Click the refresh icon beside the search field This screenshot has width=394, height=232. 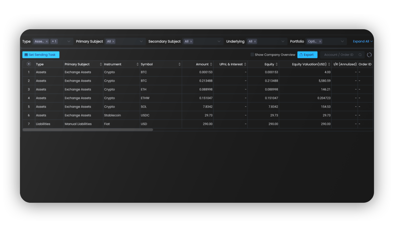tap(369, 55)
